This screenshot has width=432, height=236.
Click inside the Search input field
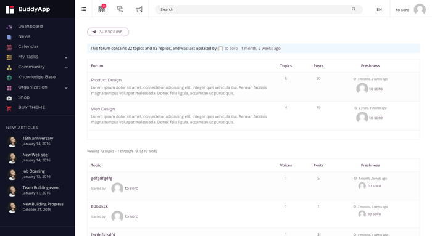[x=259, y=9]
